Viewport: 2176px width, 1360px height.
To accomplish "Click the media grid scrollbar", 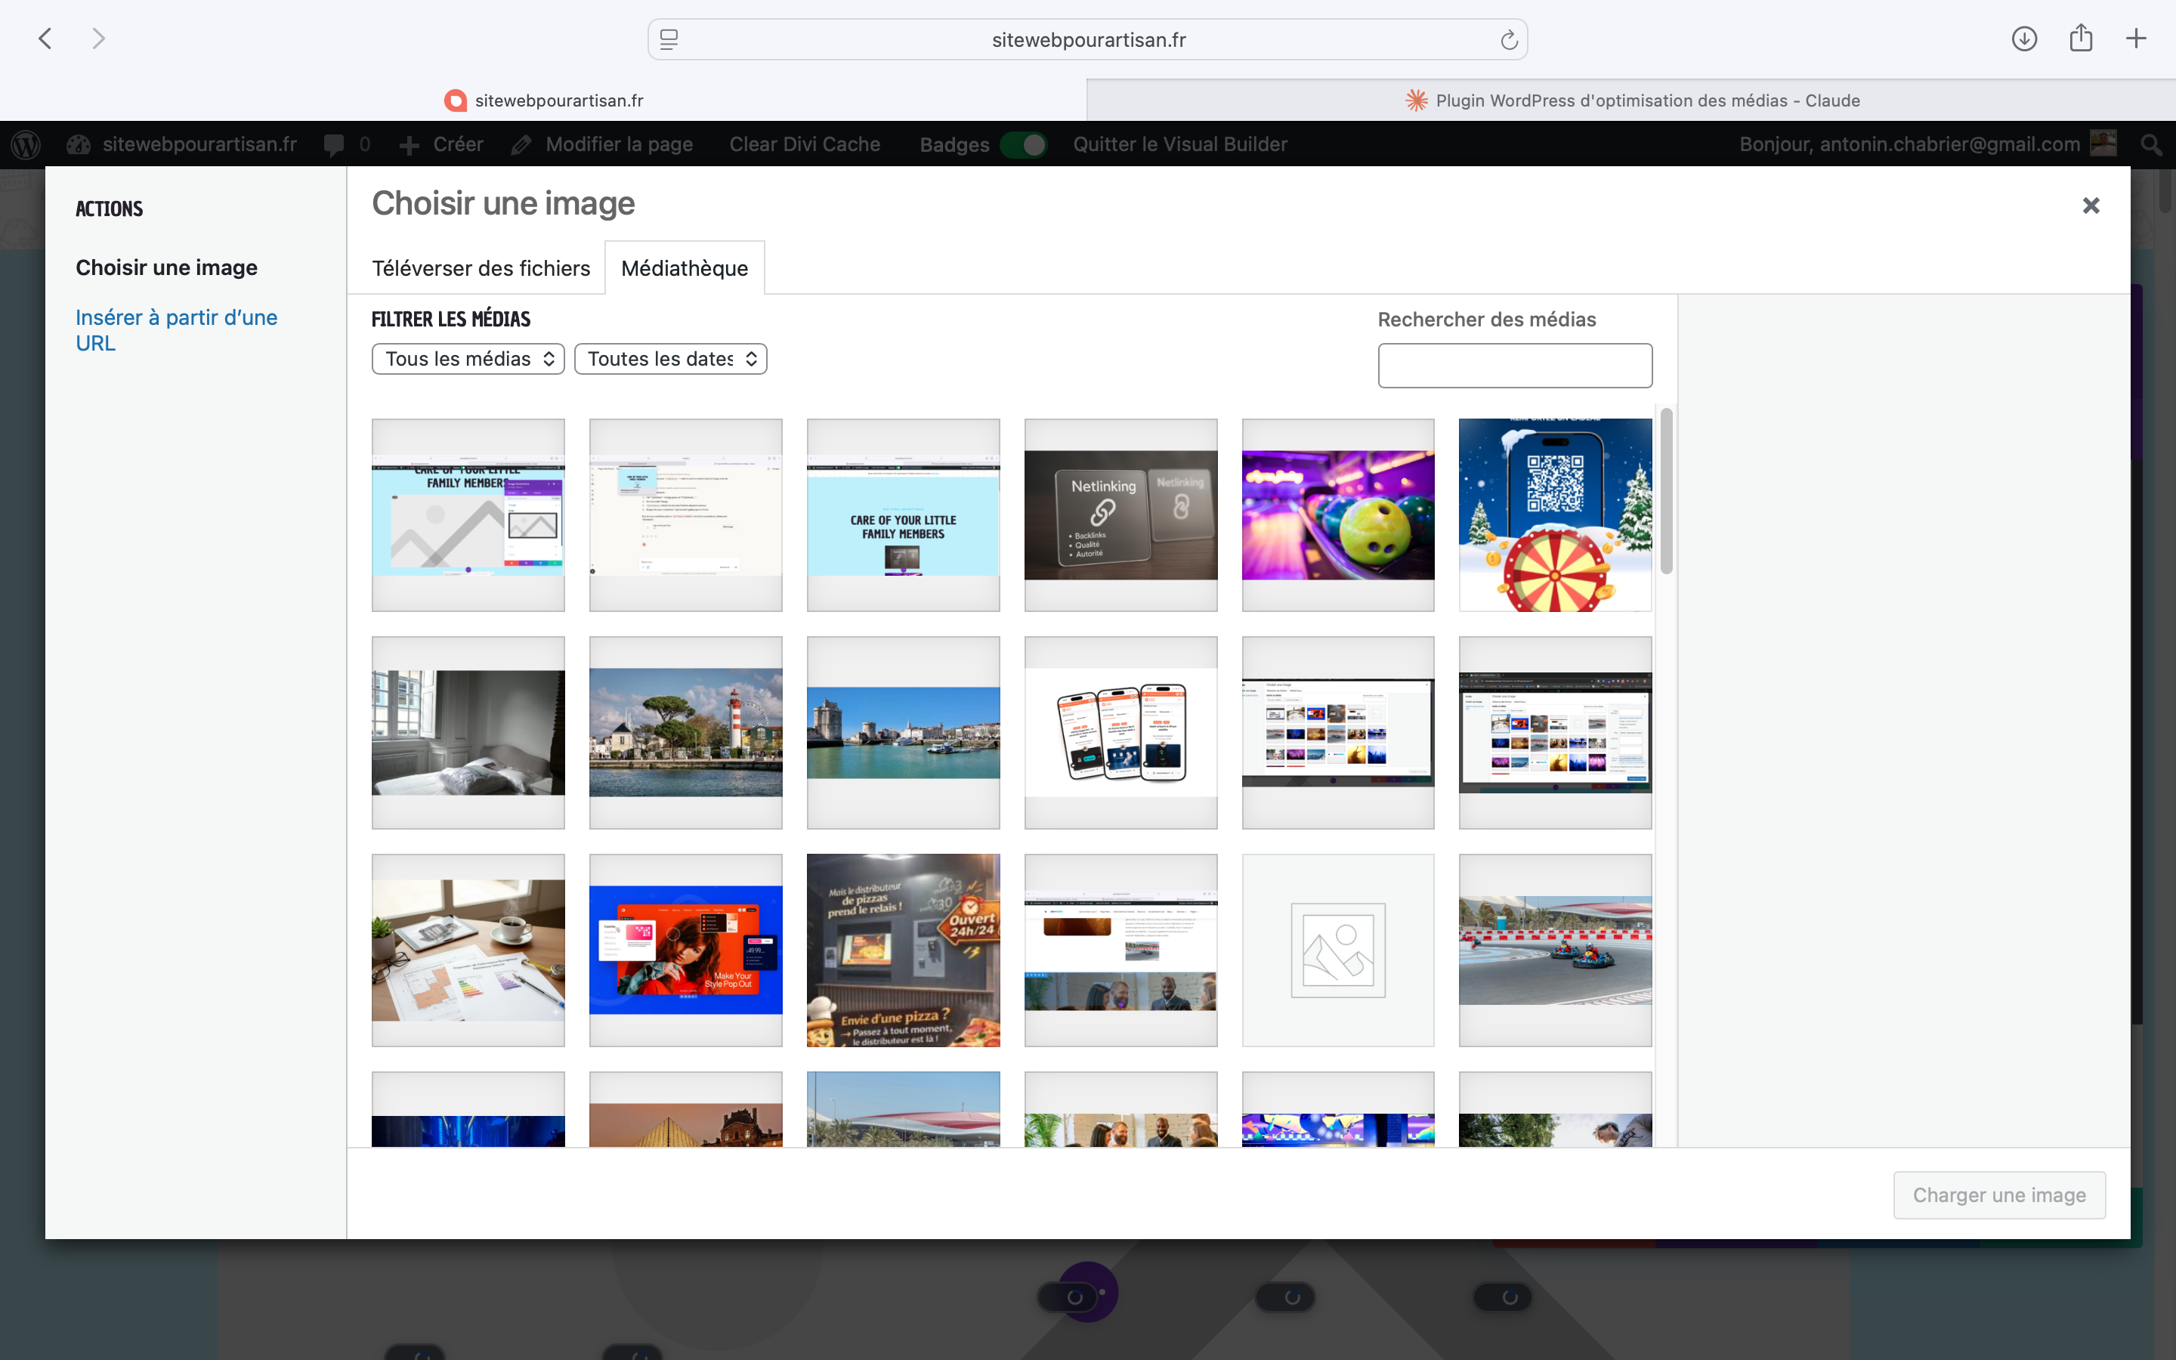I will [1665, 490].
